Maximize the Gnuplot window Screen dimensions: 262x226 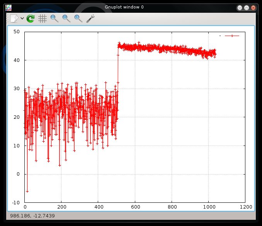247,7
